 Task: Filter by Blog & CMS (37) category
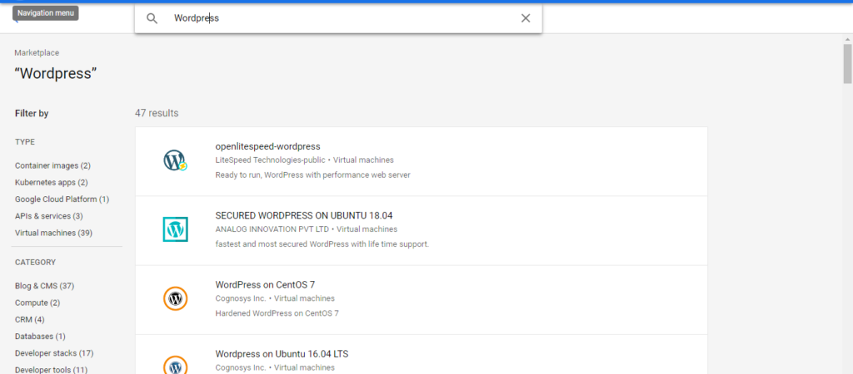coord(45,286)
